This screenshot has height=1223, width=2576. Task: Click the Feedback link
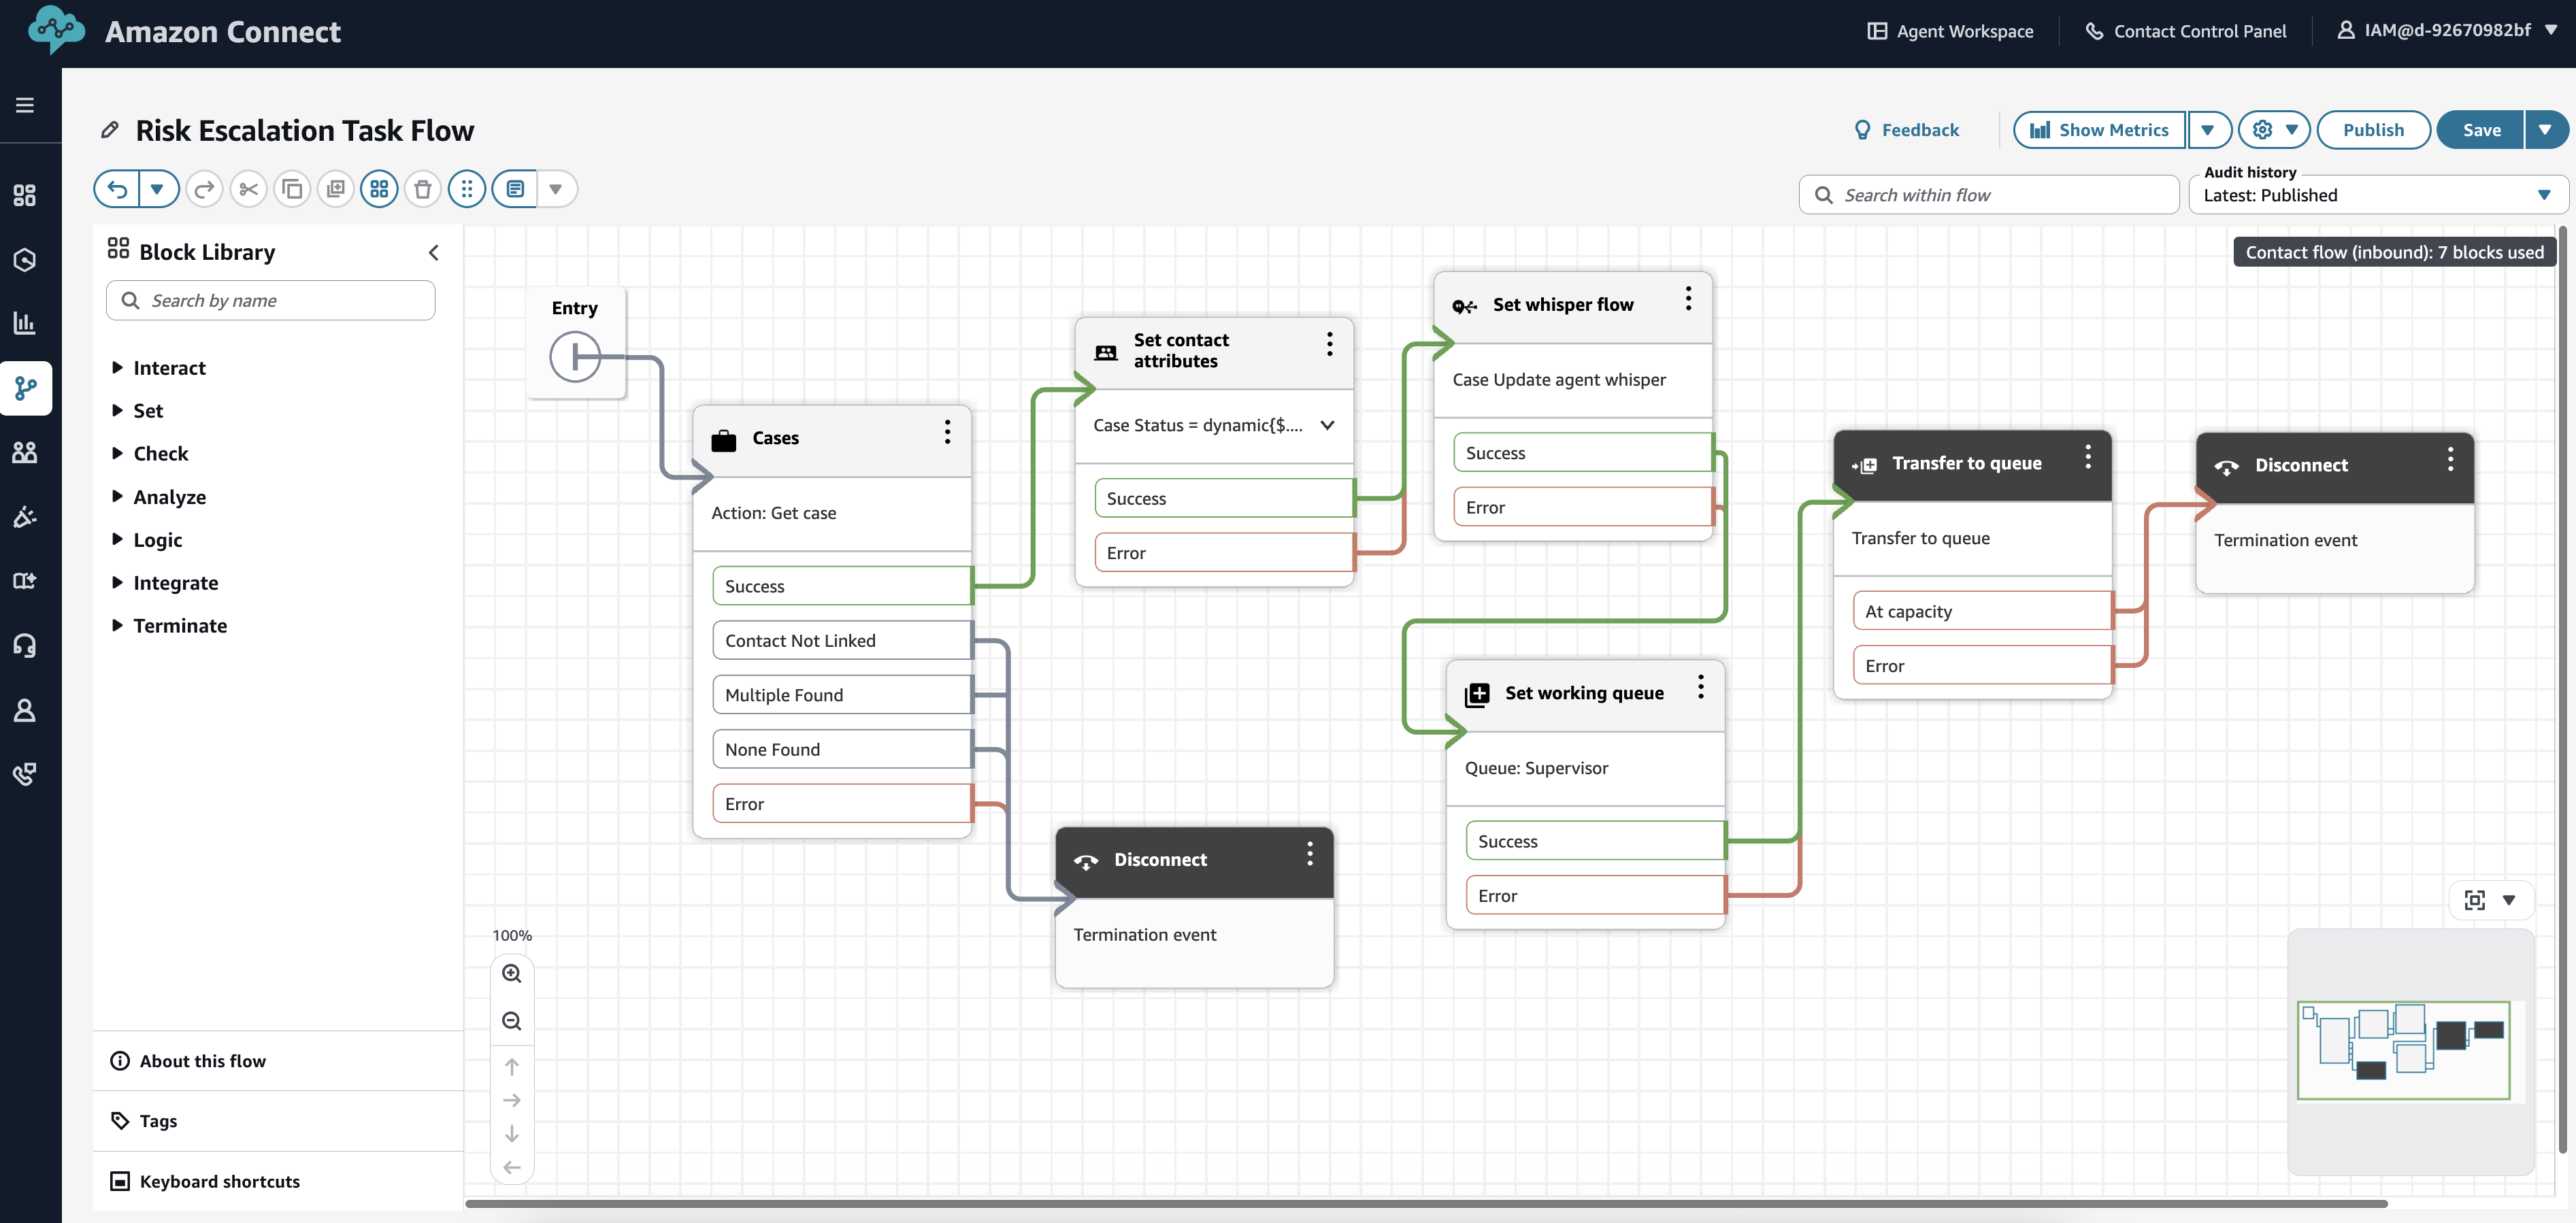tap(1907, 129)
